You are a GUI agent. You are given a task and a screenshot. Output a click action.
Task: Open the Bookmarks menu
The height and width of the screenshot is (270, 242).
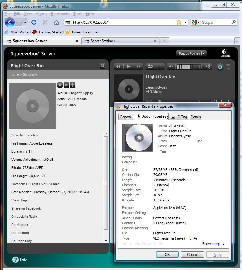(x=60, y=14)
